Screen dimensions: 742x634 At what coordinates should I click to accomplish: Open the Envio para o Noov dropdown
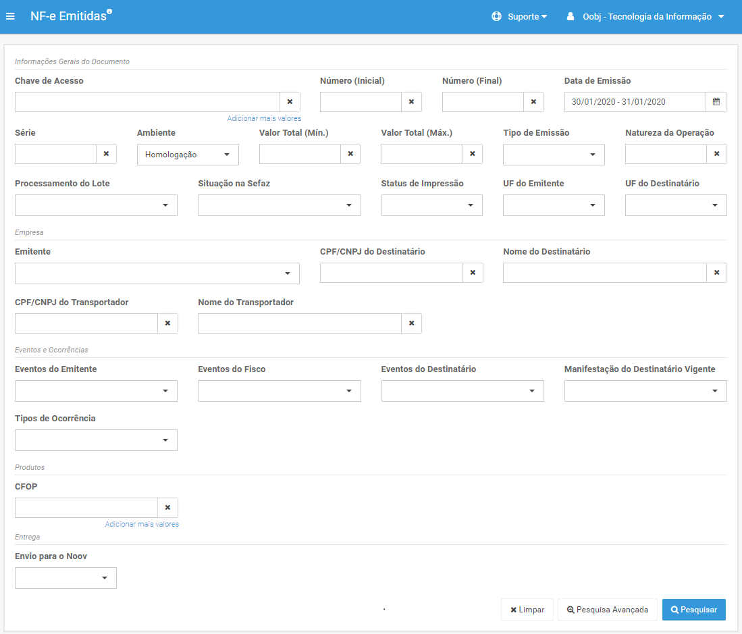[x=65, y=578]
